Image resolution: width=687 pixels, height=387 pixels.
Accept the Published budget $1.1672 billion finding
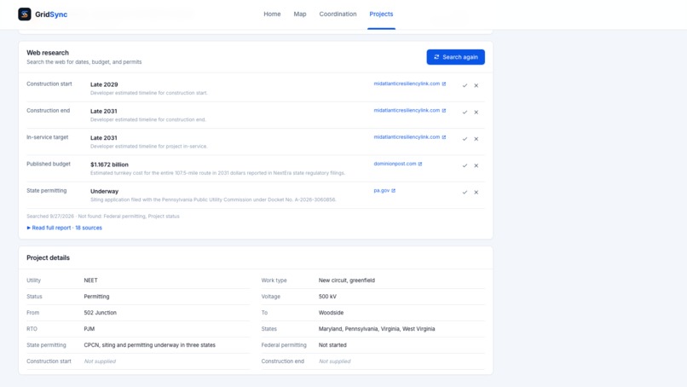(465, 165)
